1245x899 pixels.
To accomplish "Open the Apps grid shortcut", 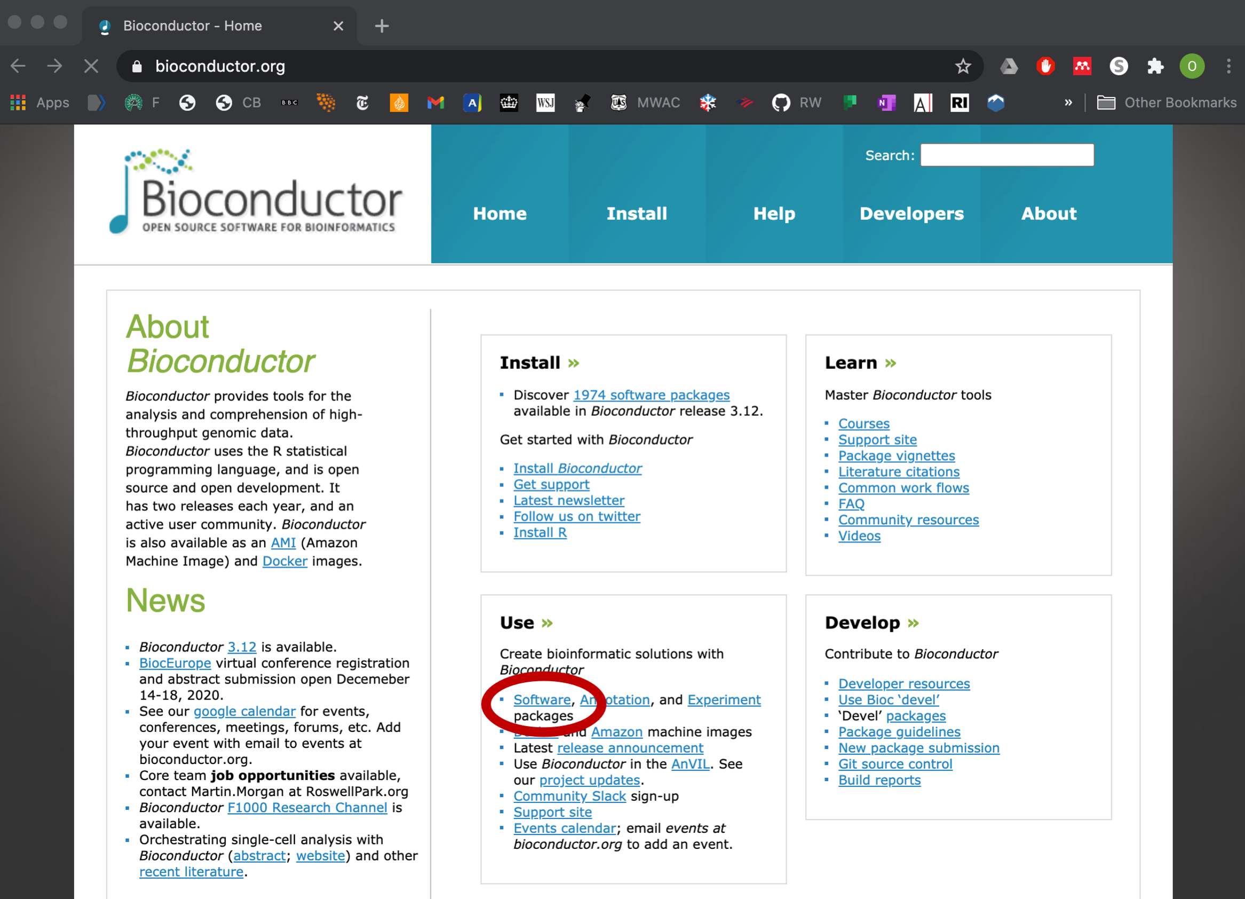I will click(x=18, y=102).
